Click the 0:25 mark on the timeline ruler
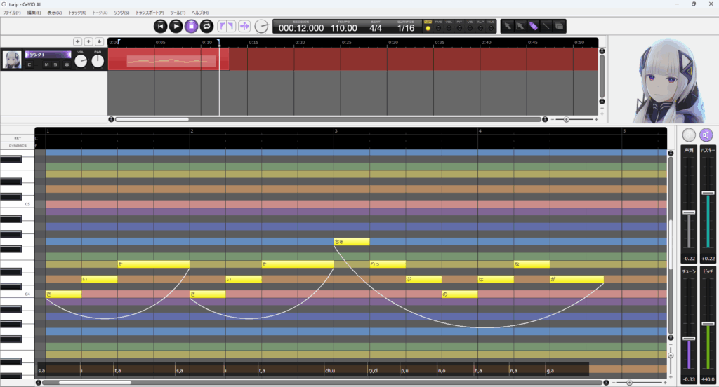 347,42
